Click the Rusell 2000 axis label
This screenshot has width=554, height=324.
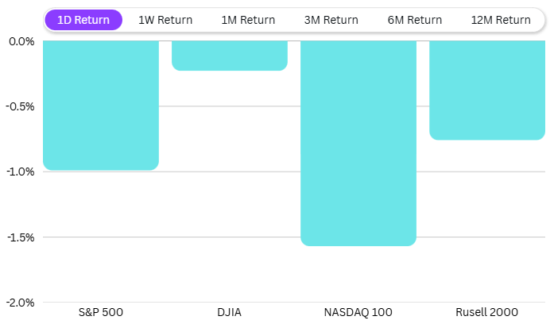(487, 311)
